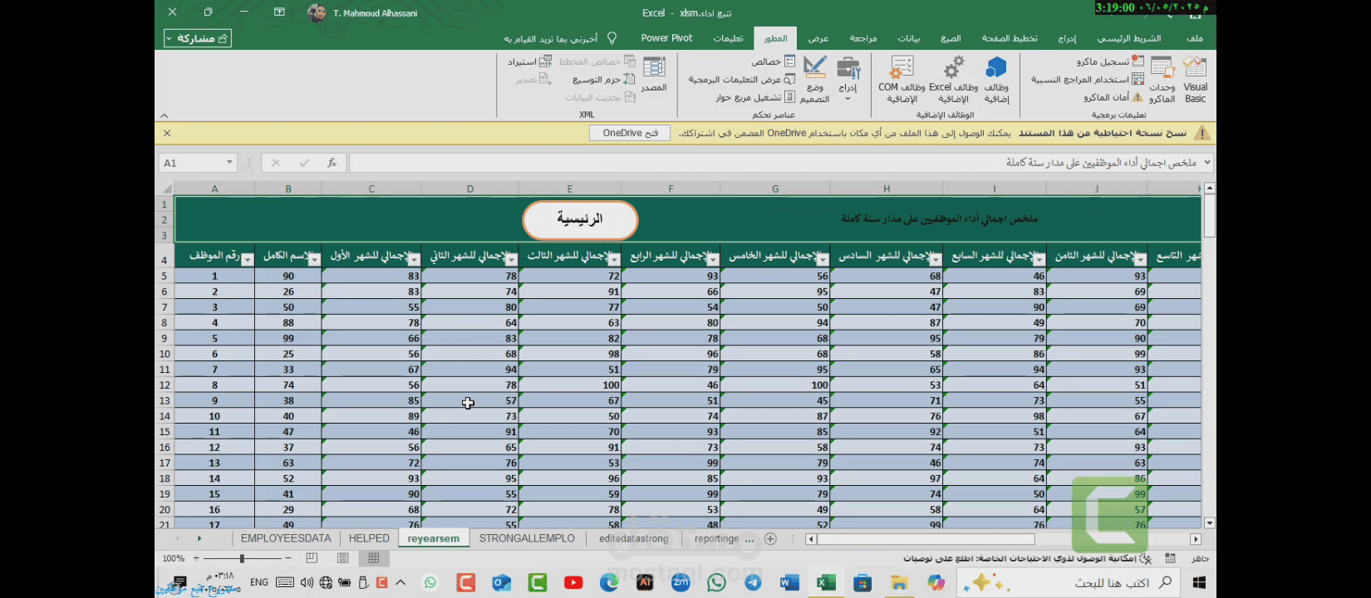Click the rounded home button on sheet
The image size is (1371, 598).
pyautogui.click(x=580, y=220)
